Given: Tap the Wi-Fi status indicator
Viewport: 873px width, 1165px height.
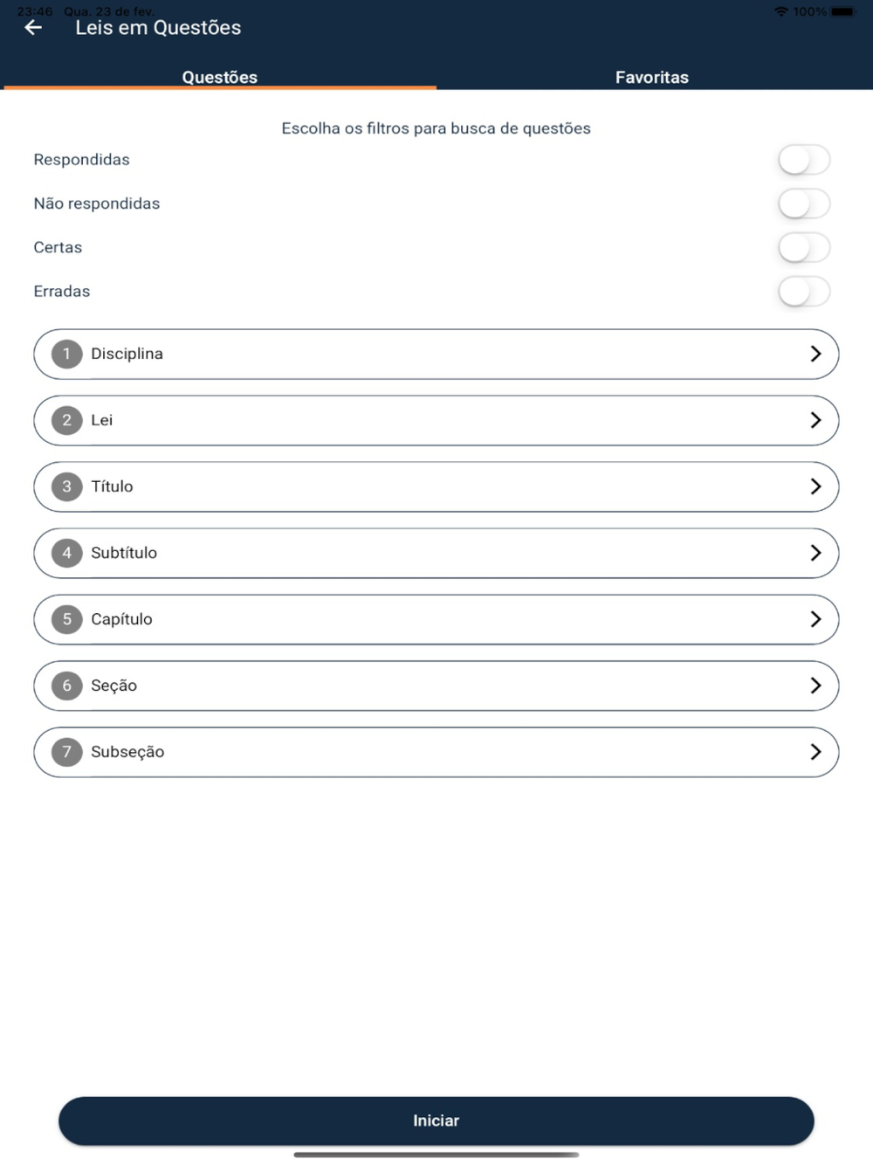Looking at the screenshot, I should [780, 11].
